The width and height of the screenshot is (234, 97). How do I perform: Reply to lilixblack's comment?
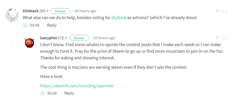(52, 25)
